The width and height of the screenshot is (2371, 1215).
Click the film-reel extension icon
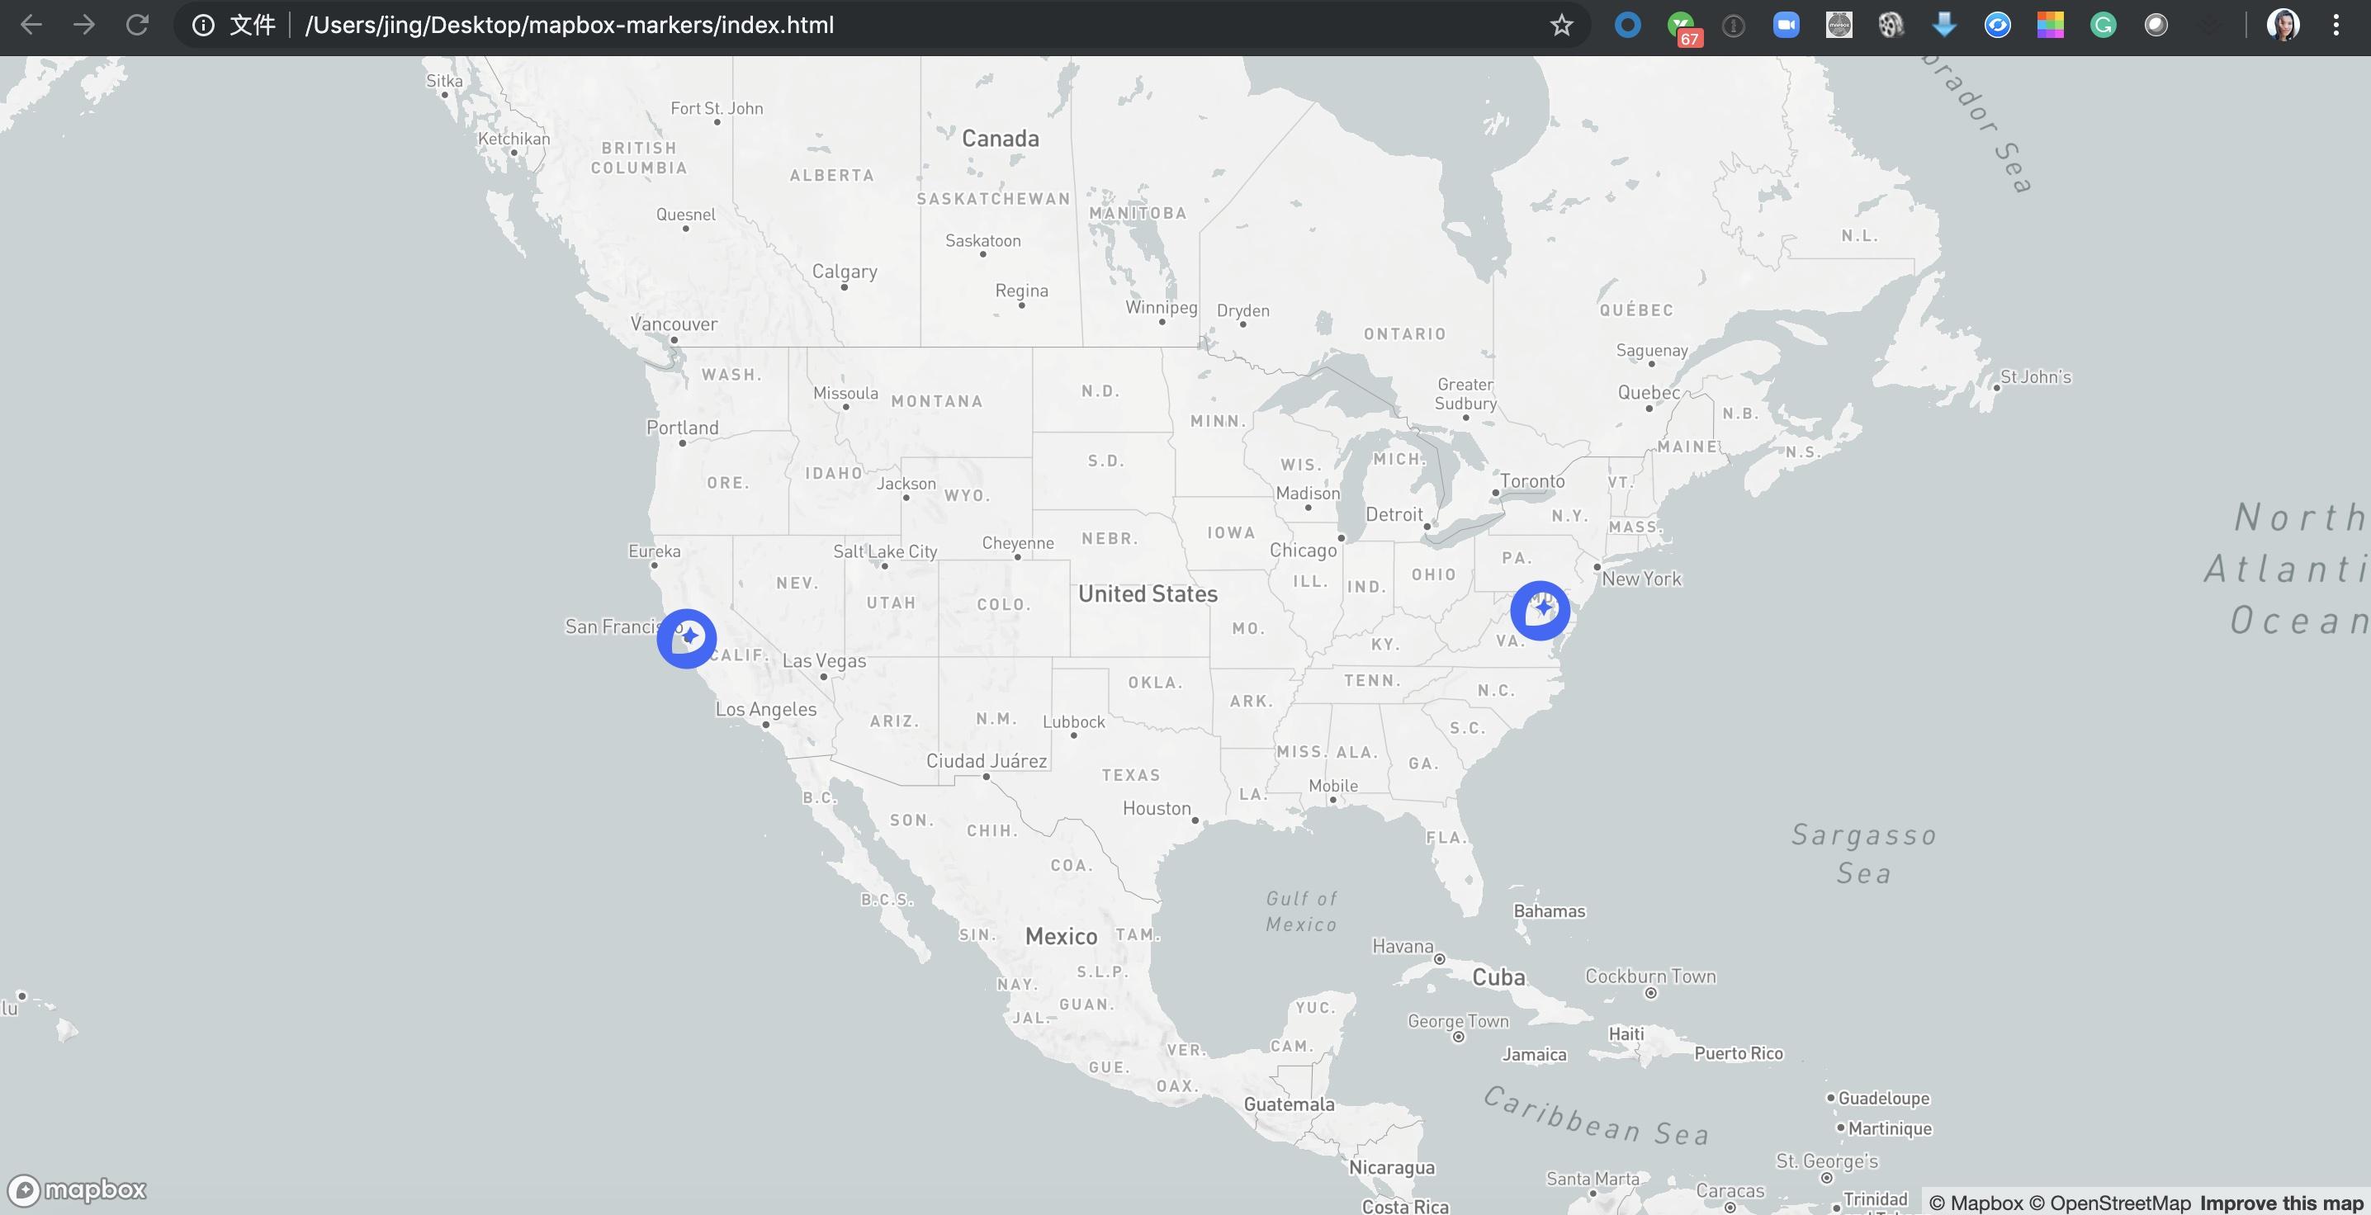[x=1890, y=25]
